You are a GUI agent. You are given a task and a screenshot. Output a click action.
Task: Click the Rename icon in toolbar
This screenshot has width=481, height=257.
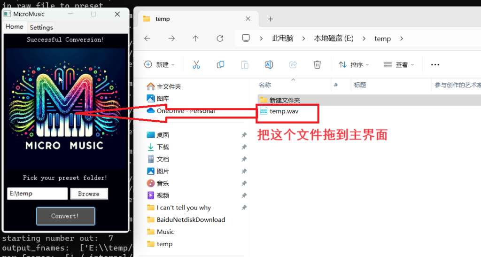tap(269, 65)
